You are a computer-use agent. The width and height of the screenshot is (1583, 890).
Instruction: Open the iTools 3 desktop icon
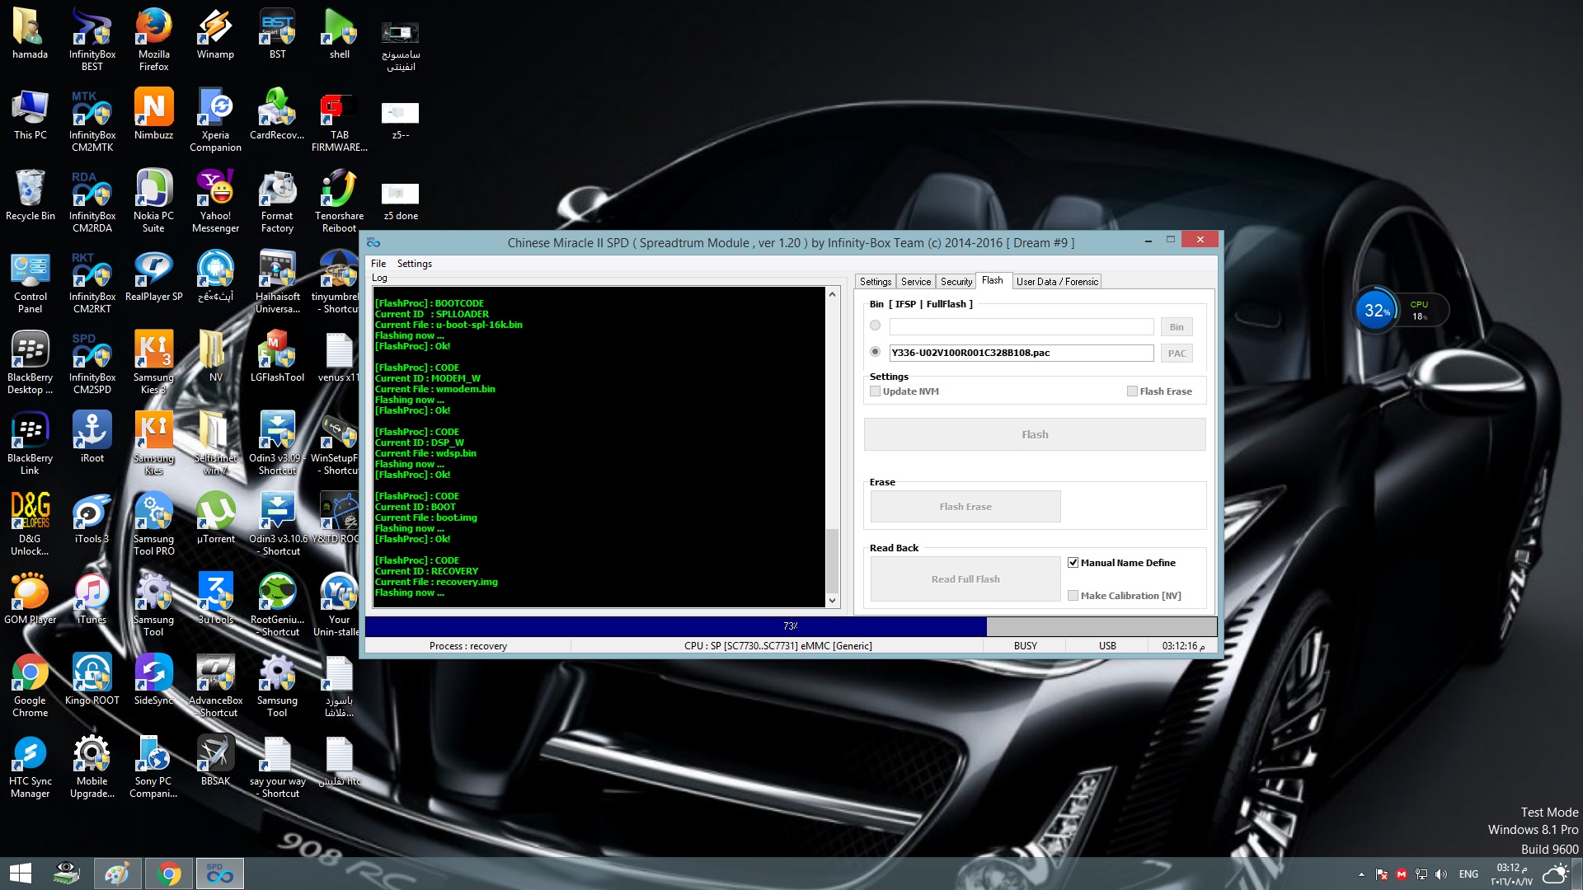coord(92,518)
